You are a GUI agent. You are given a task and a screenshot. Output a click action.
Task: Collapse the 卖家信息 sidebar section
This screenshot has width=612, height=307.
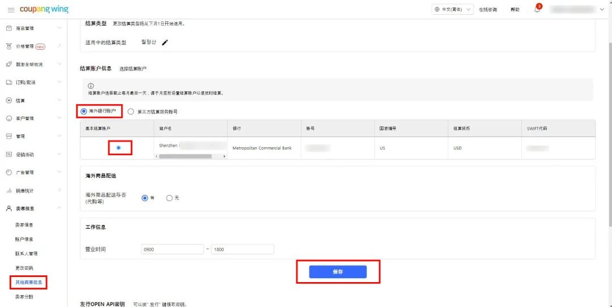point(59,208)
